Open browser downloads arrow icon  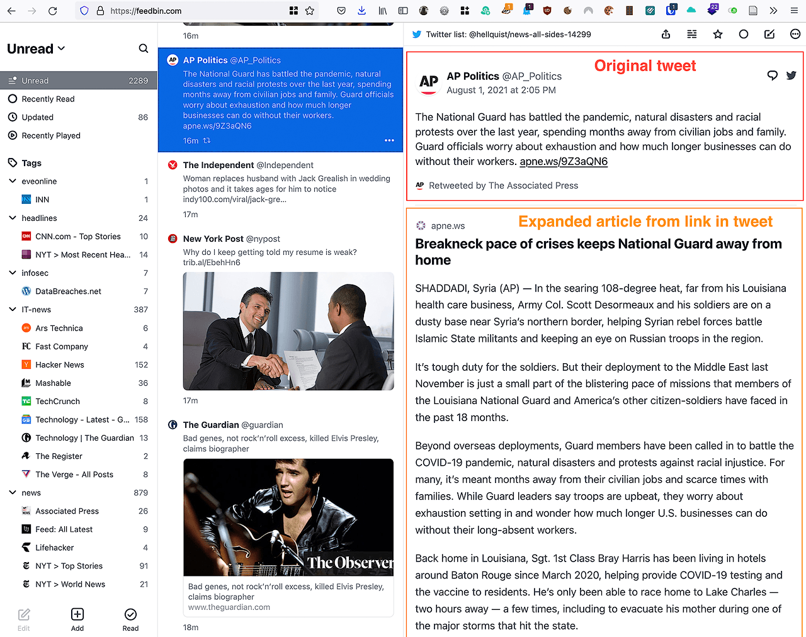click(361, 11)
